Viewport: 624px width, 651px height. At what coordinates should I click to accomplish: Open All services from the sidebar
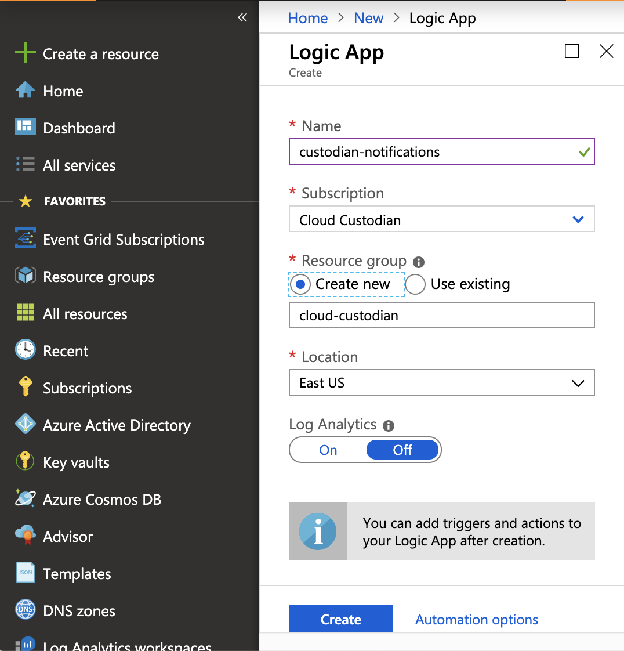click(x=79, y=165)
